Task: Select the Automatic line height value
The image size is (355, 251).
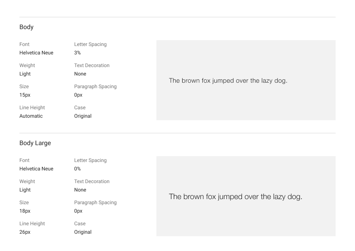Action: click(x=31, y=116)
